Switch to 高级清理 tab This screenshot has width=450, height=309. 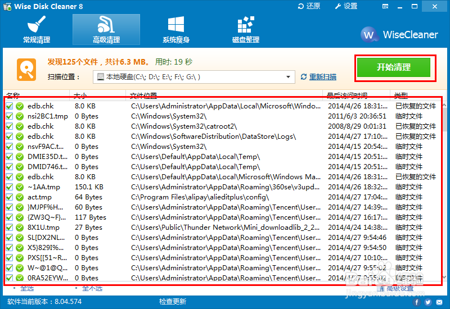pyautogui.click(x=106, y=30)
